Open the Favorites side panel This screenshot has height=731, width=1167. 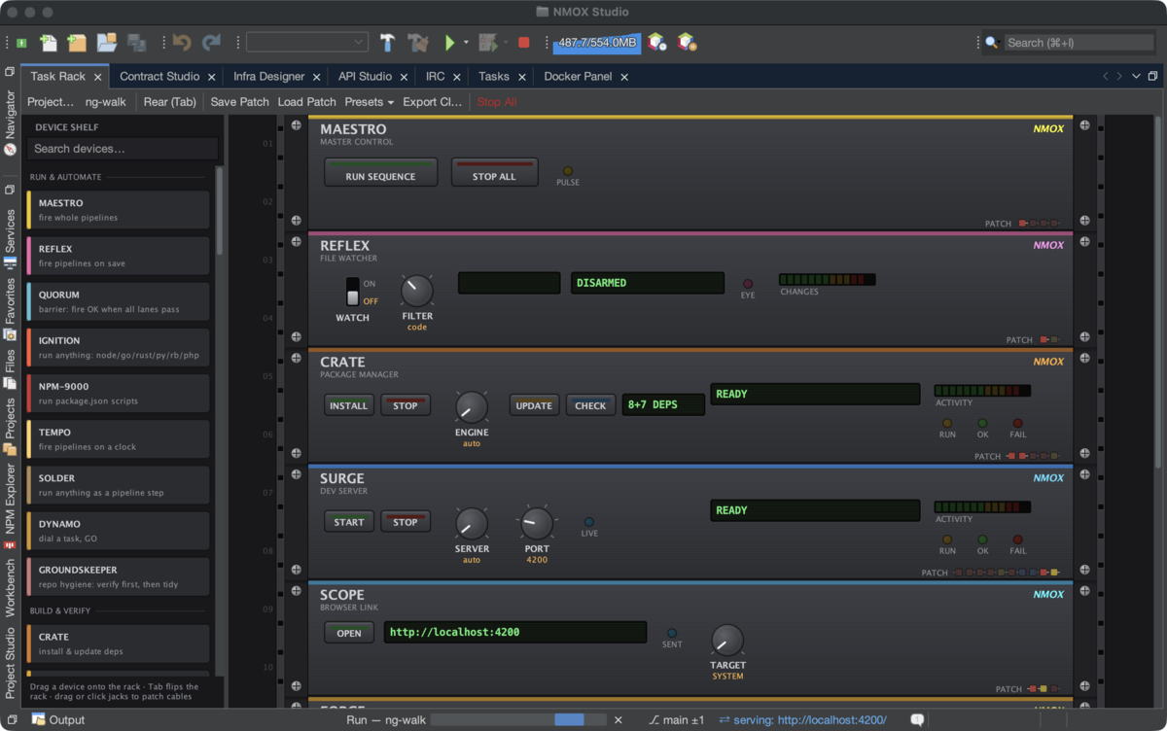(x=10, y=308)
